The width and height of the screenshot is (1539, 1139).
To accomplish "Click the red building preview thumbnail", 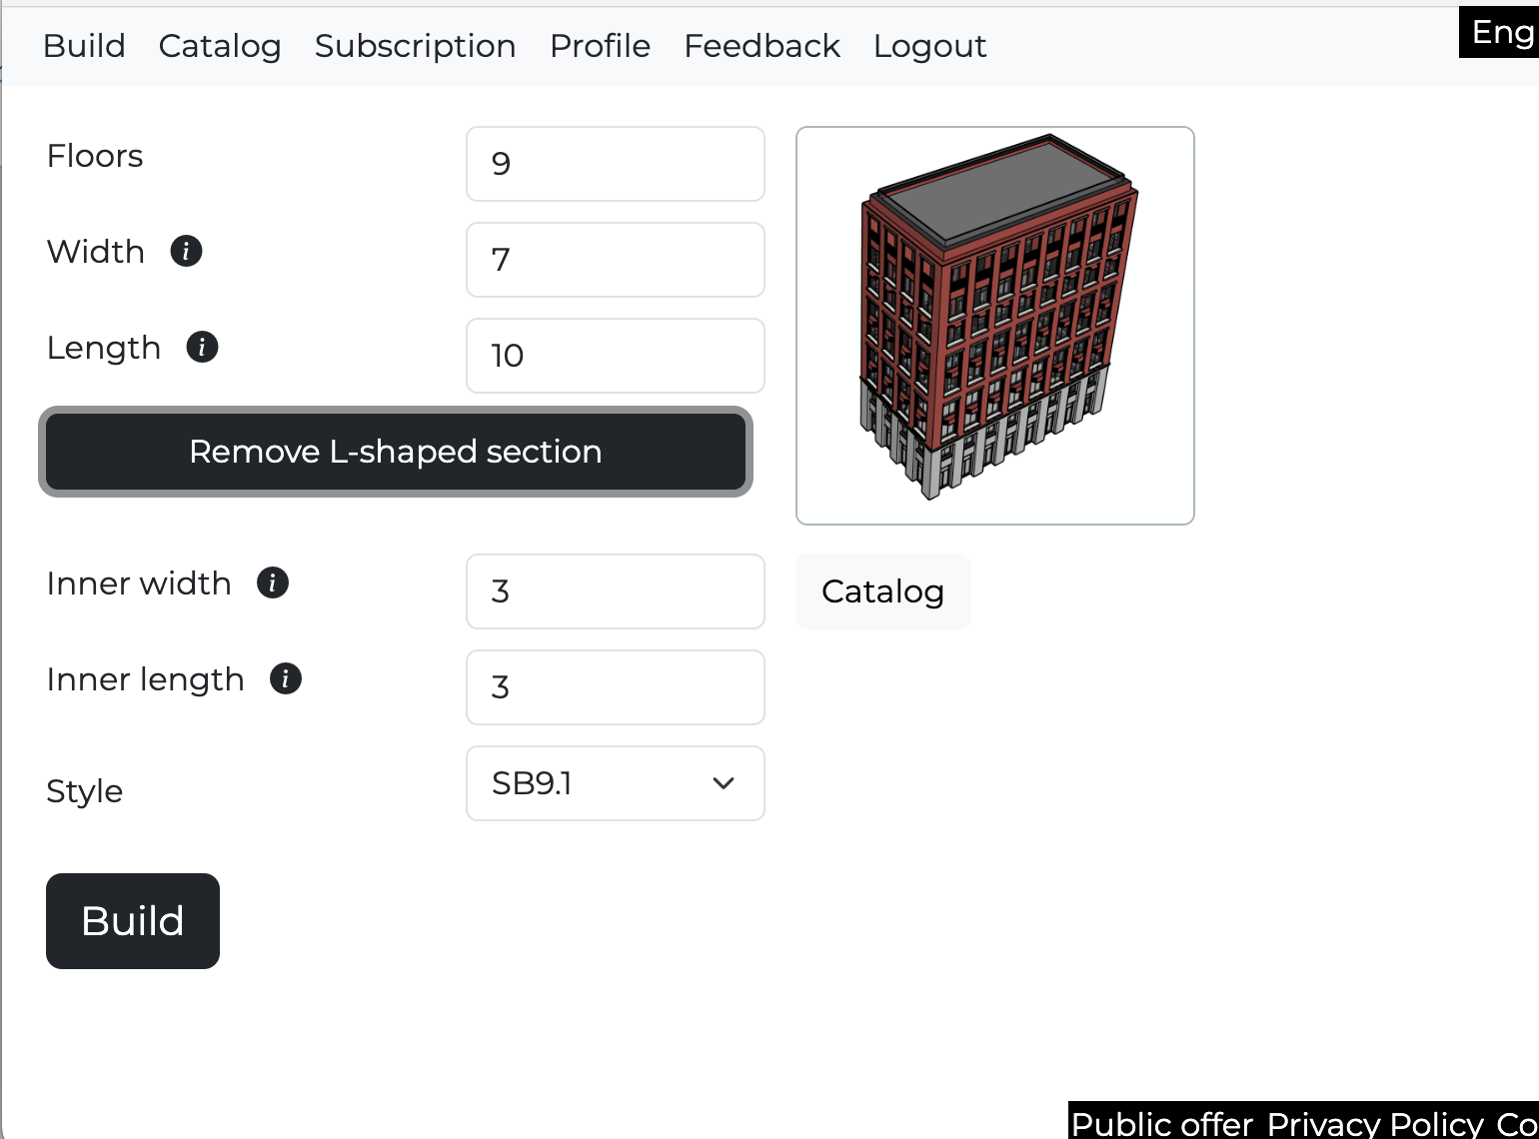I will click(x=994, y=325).
